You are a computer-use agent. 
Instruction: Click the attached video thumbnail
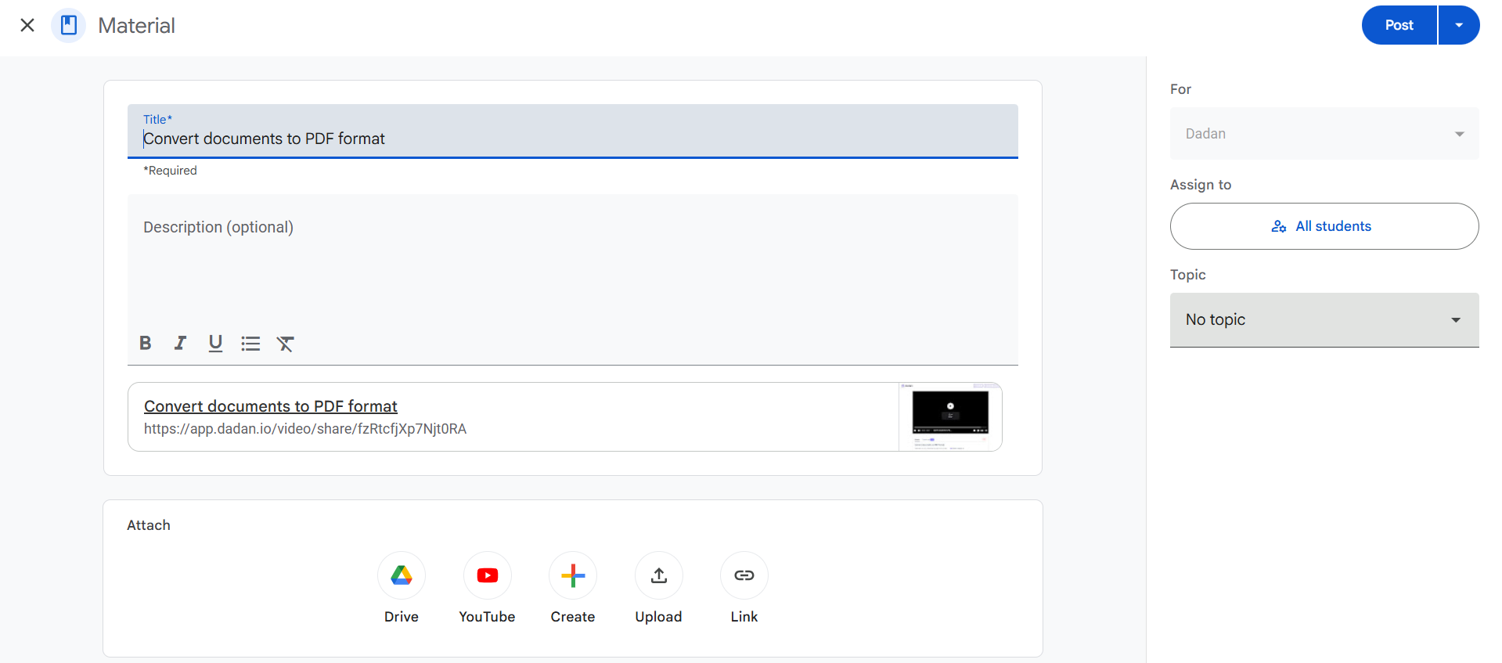(949, 416)
